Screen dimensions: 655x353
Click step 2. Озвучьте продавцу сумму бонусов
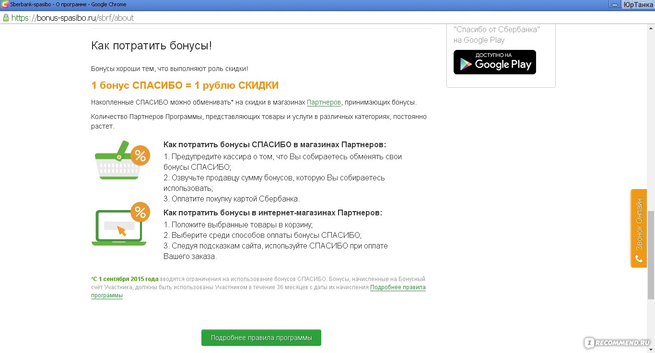[x=274, y=183]
